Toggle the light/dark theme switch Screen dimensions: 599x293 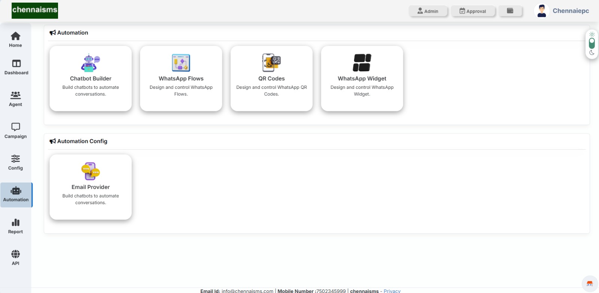pos(592,43)
